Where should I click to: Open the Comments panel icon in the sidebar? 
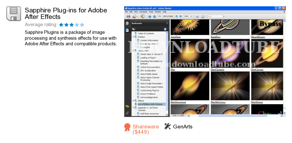(x=127, y=107)
